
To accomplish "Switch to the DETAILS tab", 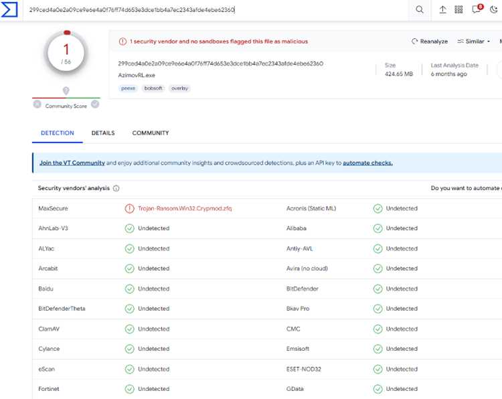I will coord(103,133).
